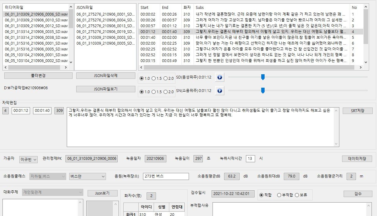The width and height of the screenshot is (377, 216).
Task: Choose the 부적합 review option
Action: pos(285,195)
